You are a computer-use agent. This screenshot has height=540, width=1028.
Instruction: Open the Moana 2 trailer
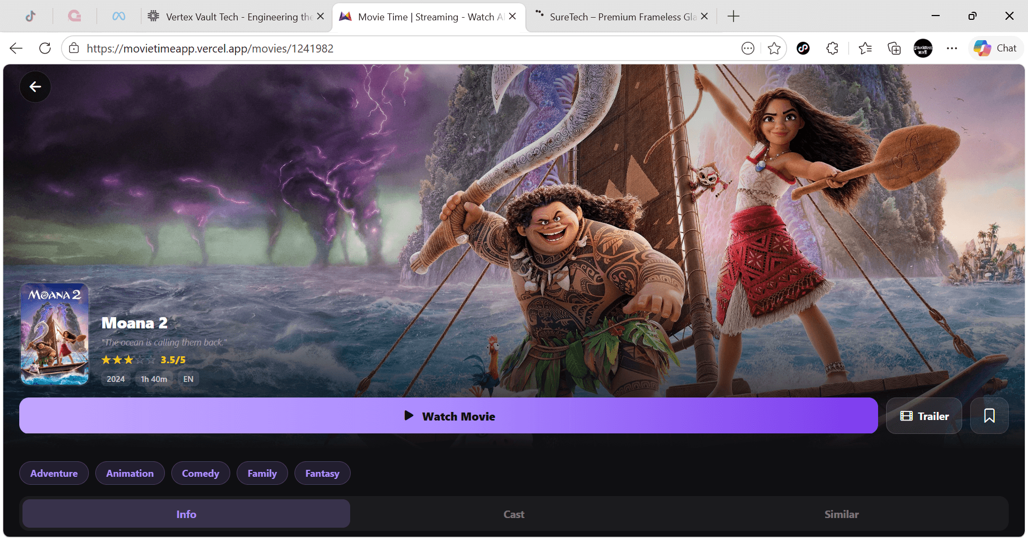tap(924, 416)
